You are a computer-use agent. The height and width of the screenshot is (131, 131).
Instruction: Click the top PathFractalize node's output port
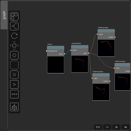click(x=115, y=37)
